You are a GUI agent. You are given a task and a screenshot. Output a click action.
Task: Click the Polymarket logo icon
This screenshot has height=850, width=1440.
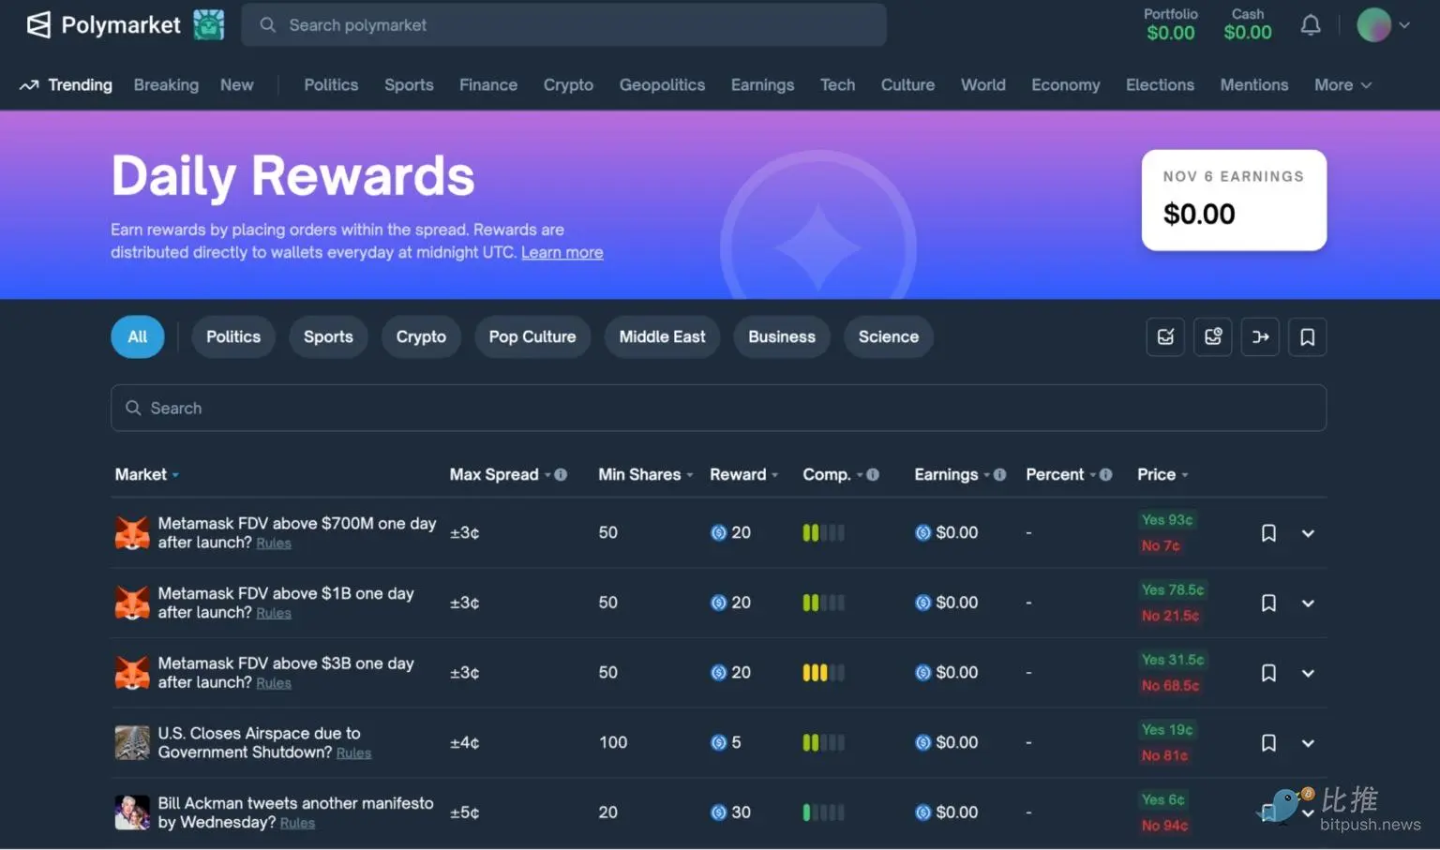[x=38, y=25]
